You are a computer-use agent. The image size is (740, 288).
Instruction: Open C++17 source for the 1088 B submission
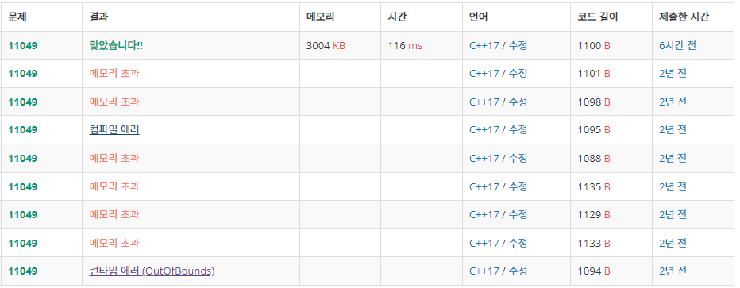point(484,158)
